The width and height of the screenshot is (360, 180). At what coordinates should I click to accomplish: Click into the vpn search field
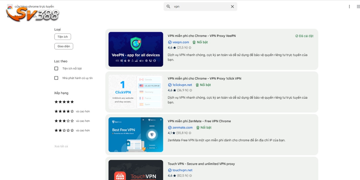coord(200,7)
